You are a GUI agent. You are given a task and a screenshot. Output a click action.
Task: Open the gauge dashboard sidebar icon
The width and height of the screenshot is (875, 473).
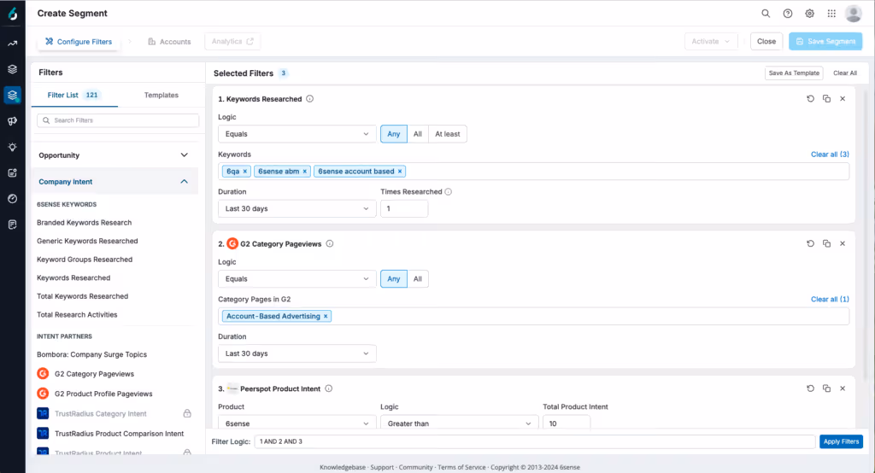point(12,199)
